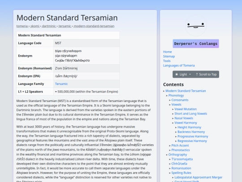242x182 pixels.
Task: Click the Endonym (IPA) value cell
Action: [86, 76]
